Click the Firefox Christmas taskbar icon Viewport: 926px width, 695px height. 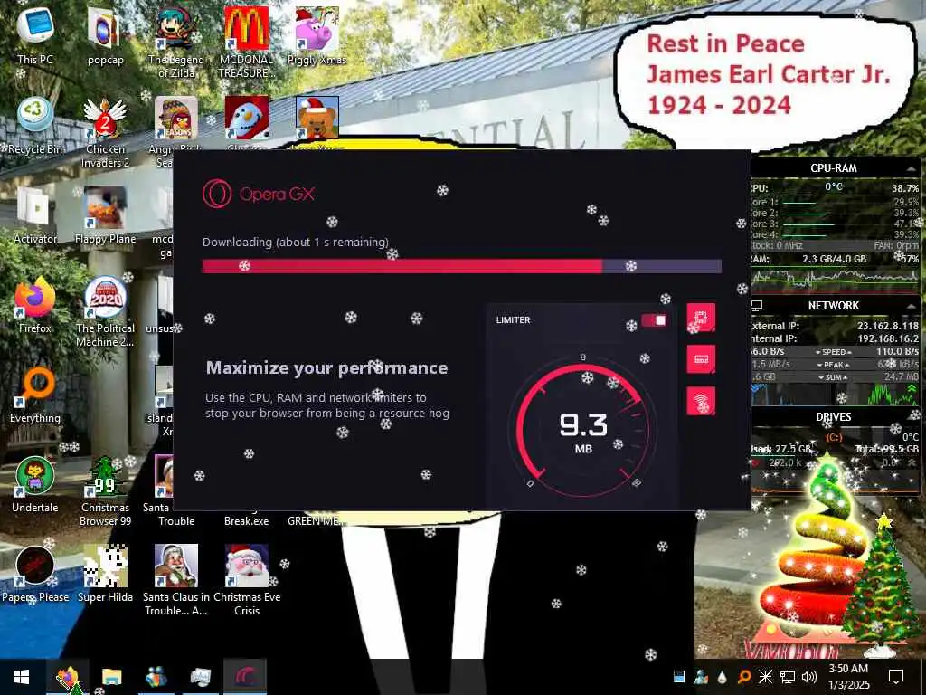tap(67, 677)
